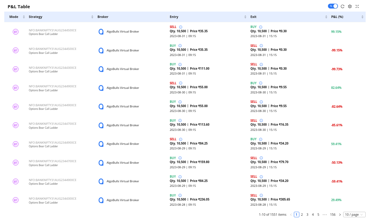This screenshot has width=369, height=220.
Task: Sort table by Exit column
Action: pyautogui.click(x=326, y=17)
